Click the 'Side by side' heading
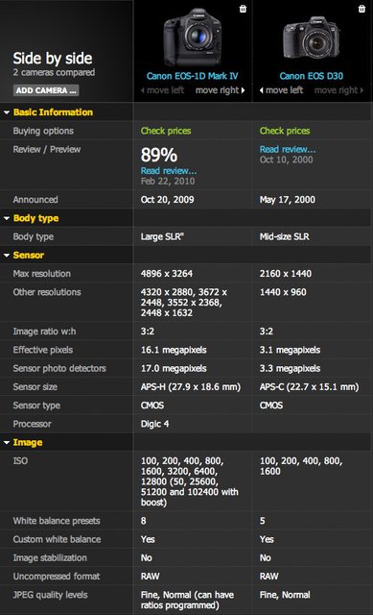This screenshot has width=373, height=615. 53,59
